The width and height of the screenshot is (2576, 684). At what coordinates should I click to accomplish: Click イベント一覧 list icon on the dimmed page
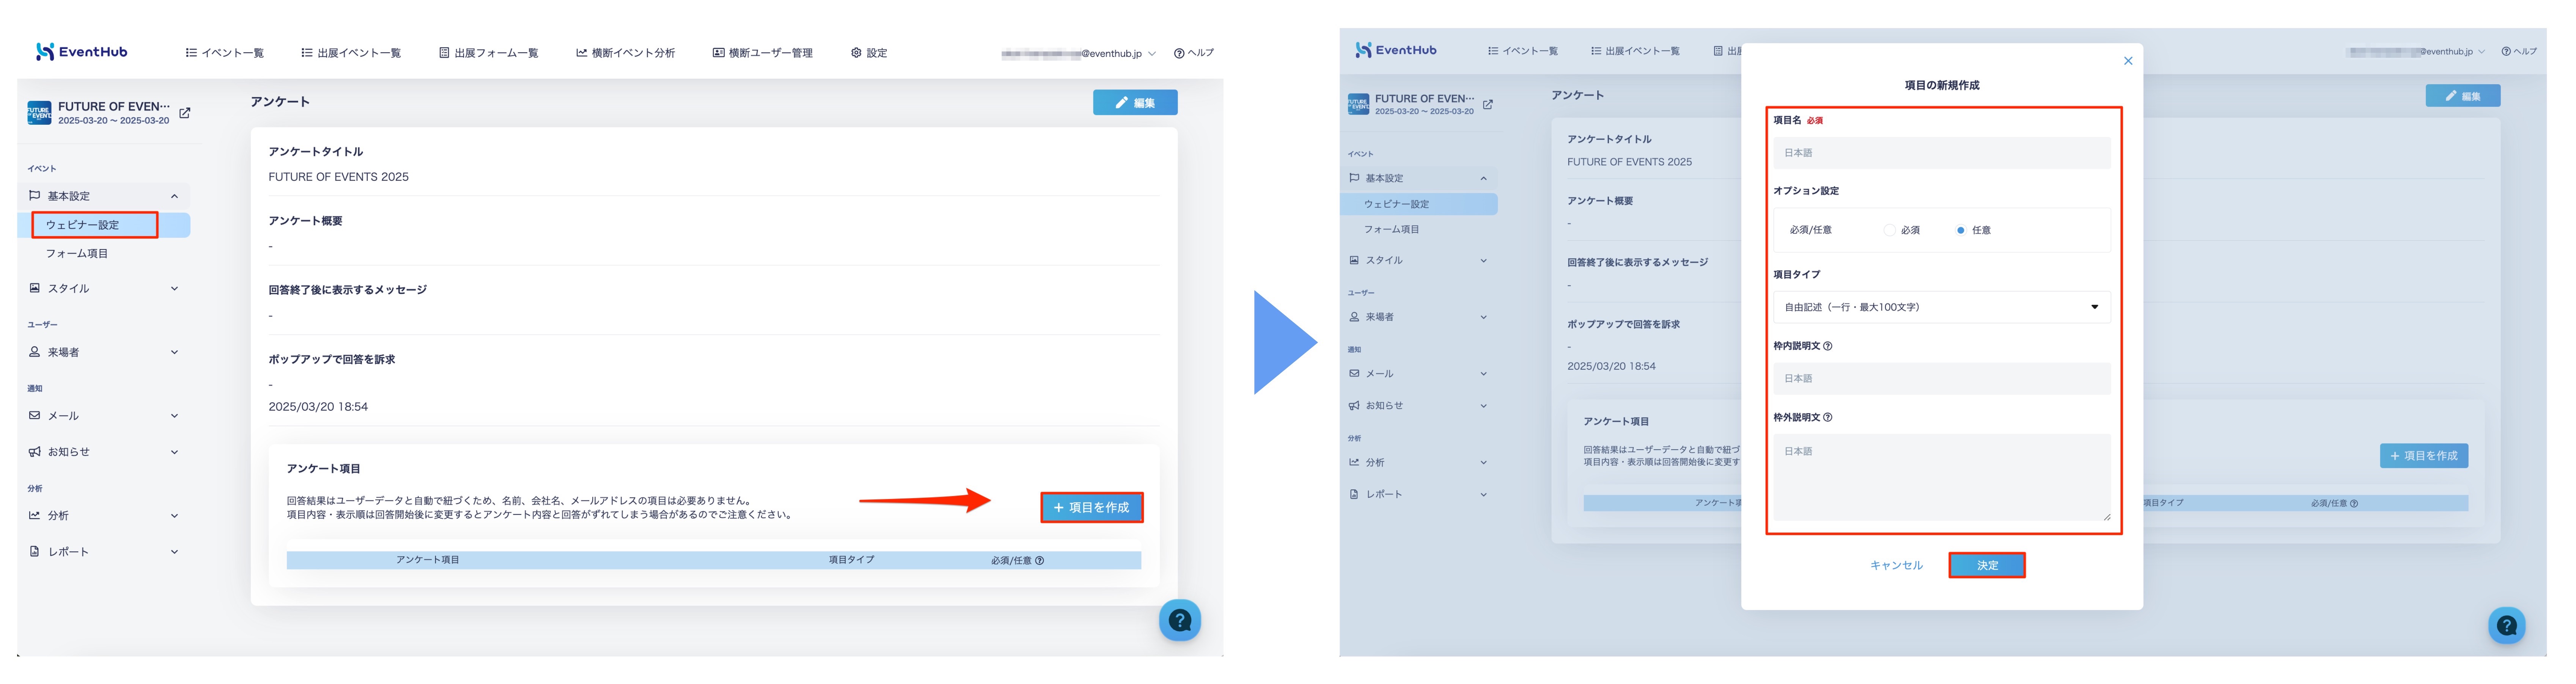[1492, 51]
